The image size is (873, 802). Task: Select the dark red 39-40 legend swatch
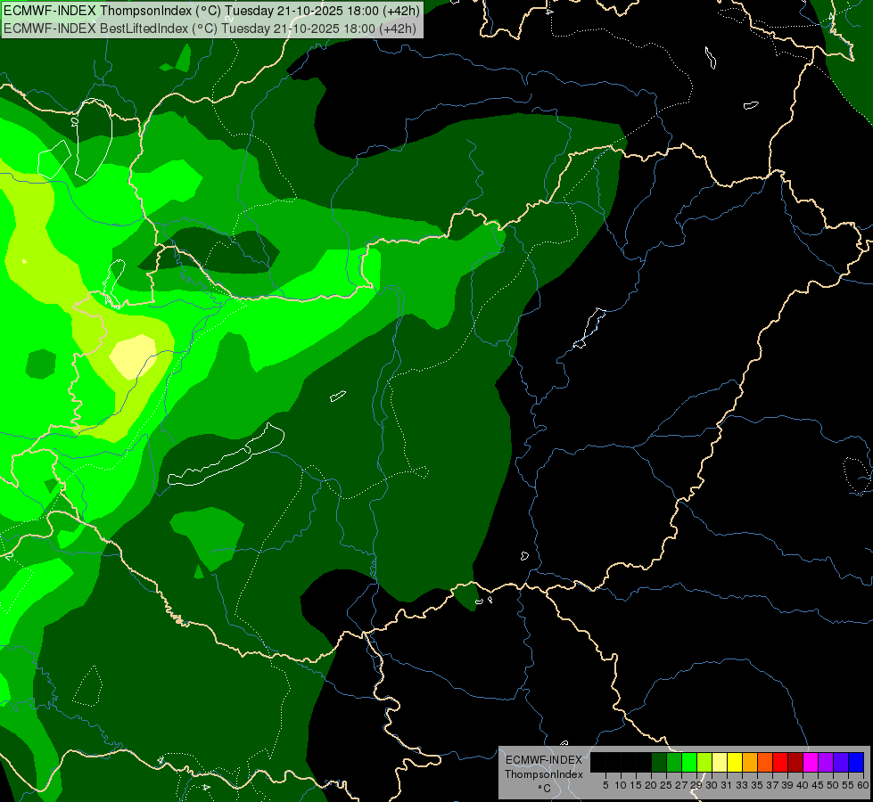pos(795,762)
